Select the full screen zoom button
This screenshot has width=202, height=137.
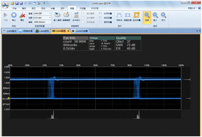pyautogui.click(x=147, y=18)
